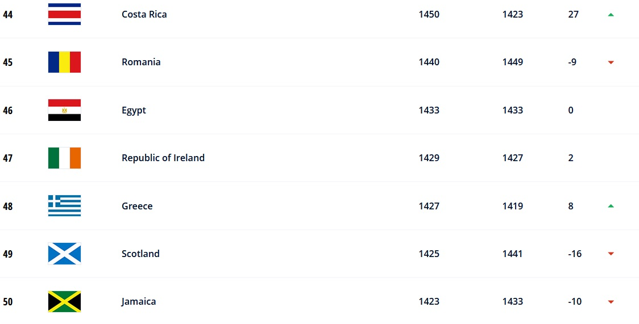Open the Jamaica team link
This screenshot has width=639, height=324.
coord(139,301)
